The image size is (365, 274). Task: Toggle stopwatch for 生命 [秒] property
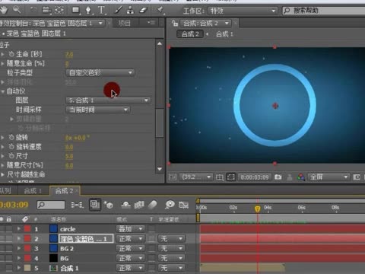click(11, 54)
